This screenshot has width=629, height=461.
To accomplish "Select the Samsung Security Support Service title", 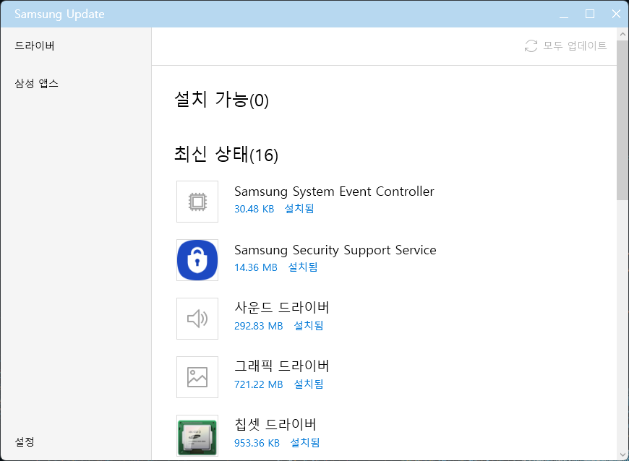I will [x=335, y=250].
